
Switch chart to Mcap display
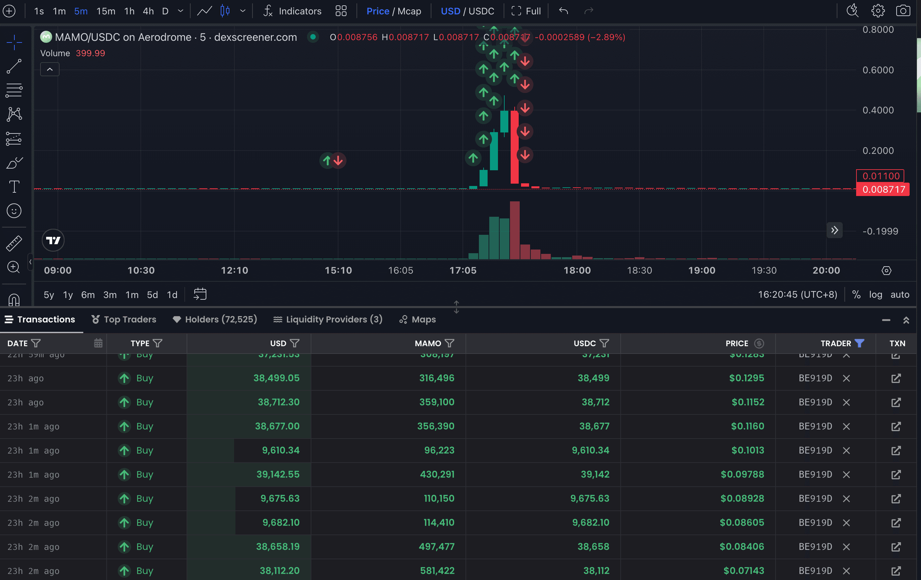[409, 11]
